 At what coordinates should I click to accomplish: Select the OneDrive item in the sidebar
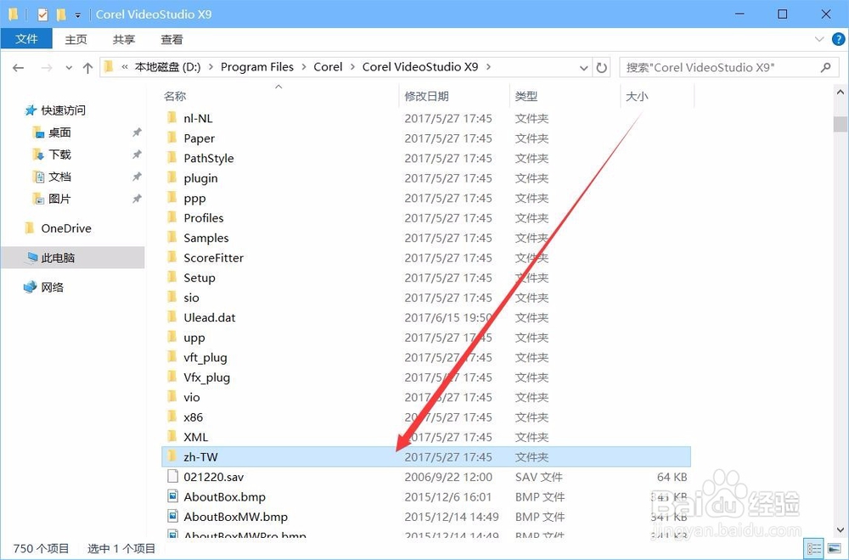point(66,228)
